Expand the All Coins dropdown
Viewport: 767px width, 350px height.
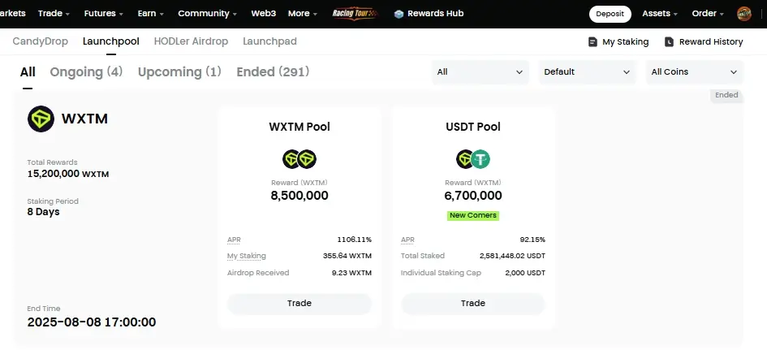pyautogui.click(x=694, y=72)
